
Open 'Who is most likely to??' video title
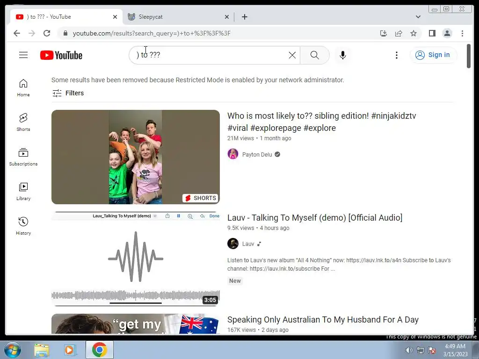pos(322,122)
